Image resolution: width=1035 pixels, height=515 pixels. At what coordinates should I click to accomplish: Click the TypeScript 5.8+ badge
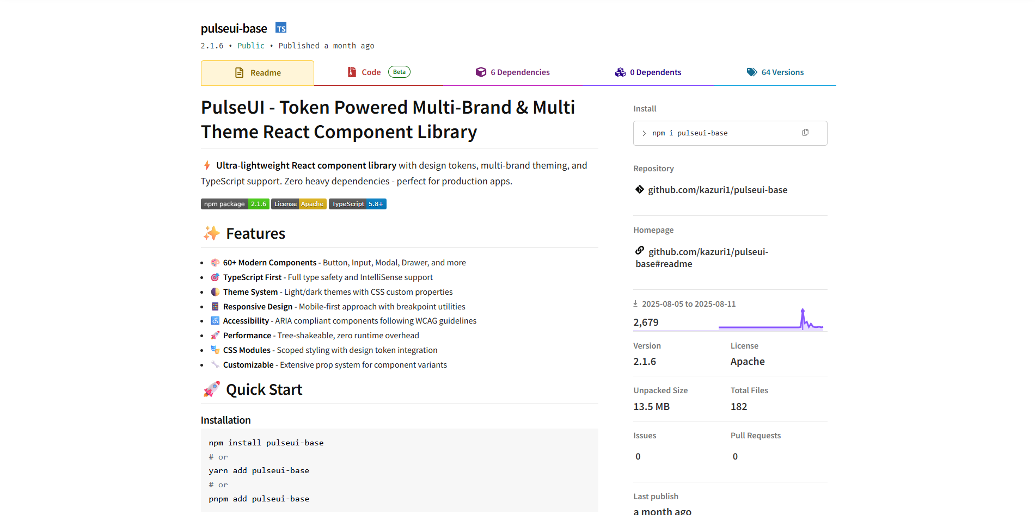click(357, 204)
